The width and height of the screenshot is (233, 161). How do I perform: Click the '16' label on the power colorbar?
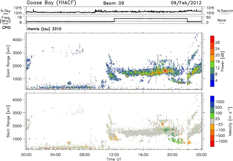coord(217,62)
